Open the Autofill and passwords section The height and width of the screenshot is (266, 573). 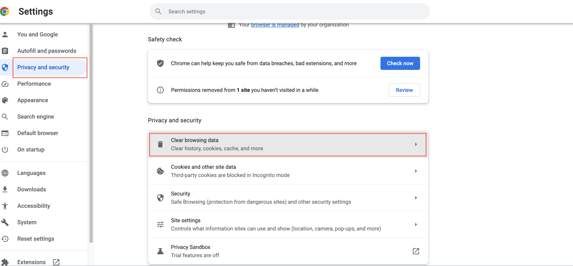point(46,51)
